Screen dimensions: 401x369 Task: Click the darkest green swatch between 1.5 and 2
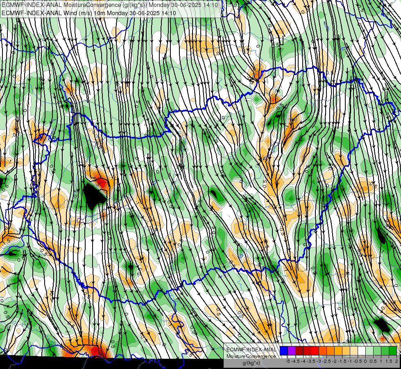pos(393,351)
